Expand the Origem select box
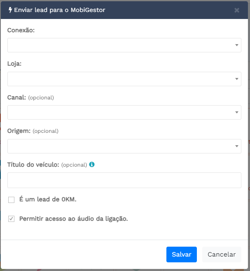 (124, 146)
